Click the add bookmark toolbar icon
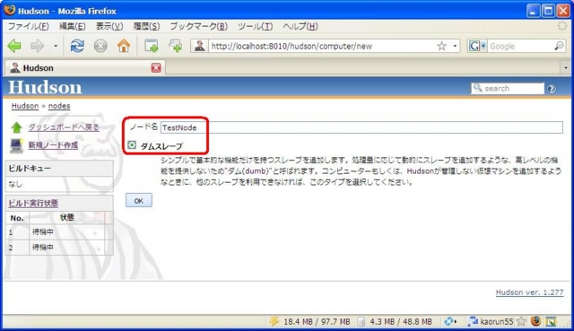Image resolution: width=574 pixels, height=331 pixels. pyautogui.click(x=176, y=46)
